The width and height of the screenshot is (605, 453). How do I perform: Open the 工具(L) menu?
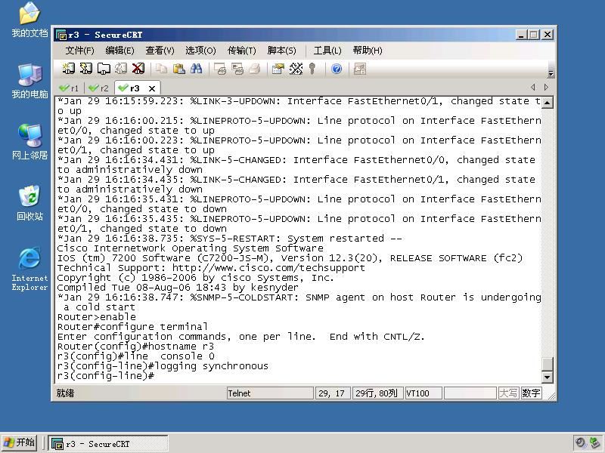(x=327, y=51)
